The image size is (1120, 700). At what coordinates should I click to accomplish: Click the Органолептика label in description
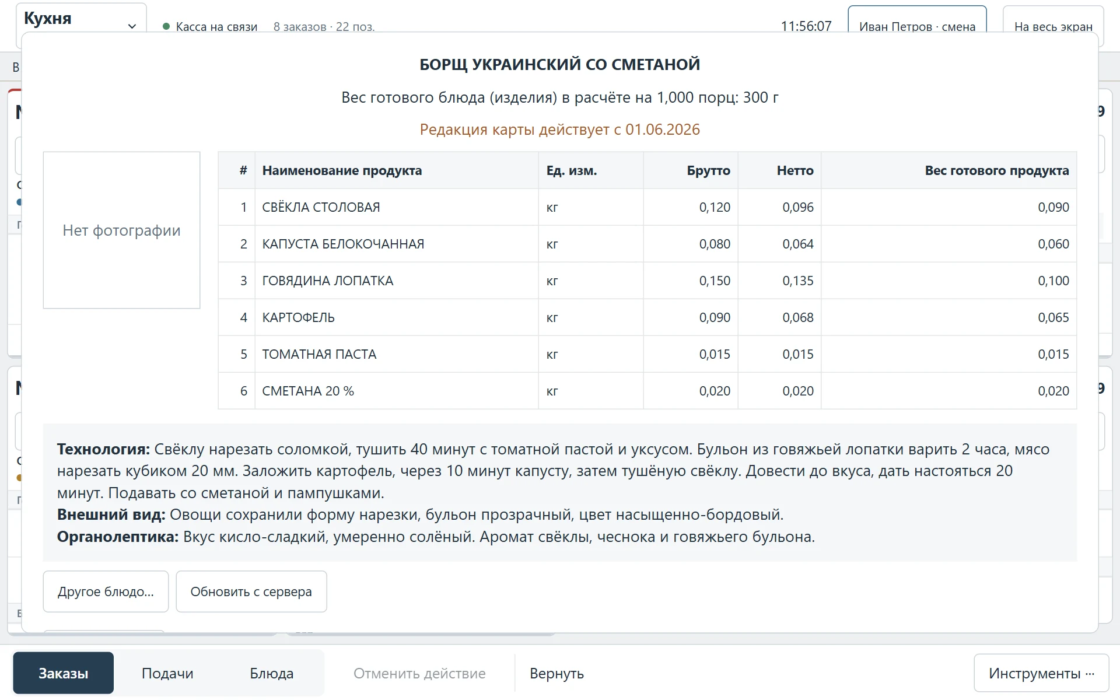point(118,537)
